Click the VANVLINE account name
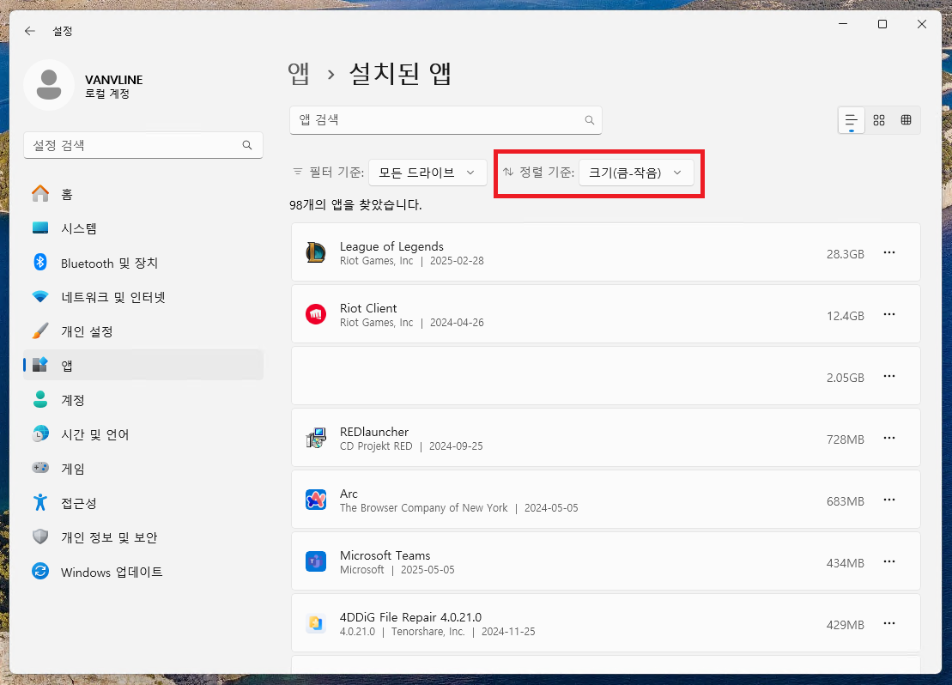The width and height of the screenshot is (952, 685). point(113,80)
